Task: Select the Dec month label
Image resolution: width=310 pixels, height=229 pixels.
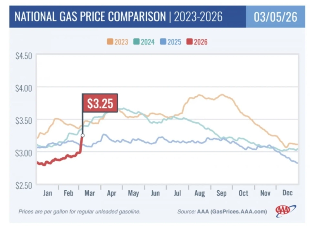Action: 287,193
